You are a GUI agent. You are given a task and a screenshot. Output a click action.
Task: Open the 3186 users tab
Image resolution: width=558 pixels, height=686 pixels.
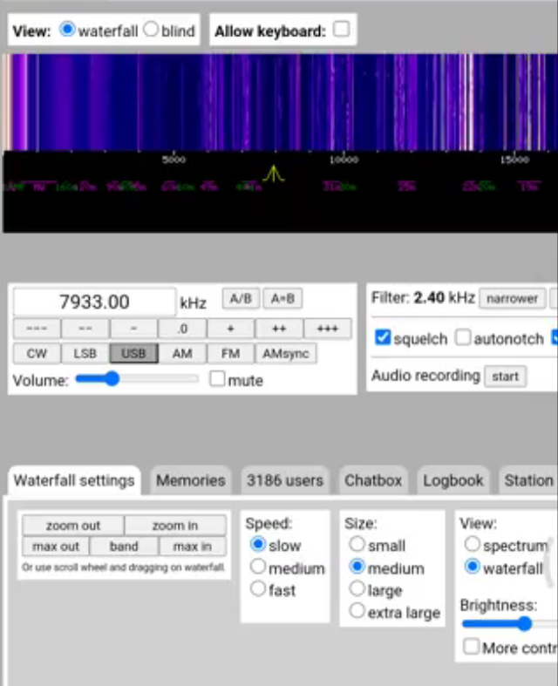285,480
